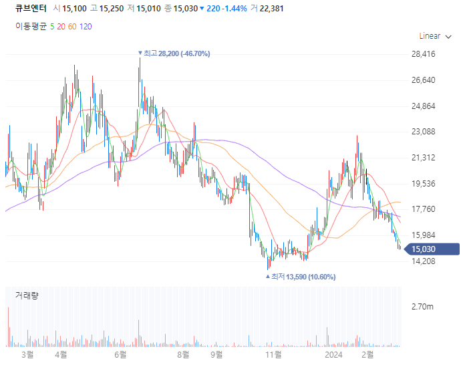The width and height of the screenshot is (463, 371).
Task: Click the 6월 date axis label
Action: (x=120, y=354)
